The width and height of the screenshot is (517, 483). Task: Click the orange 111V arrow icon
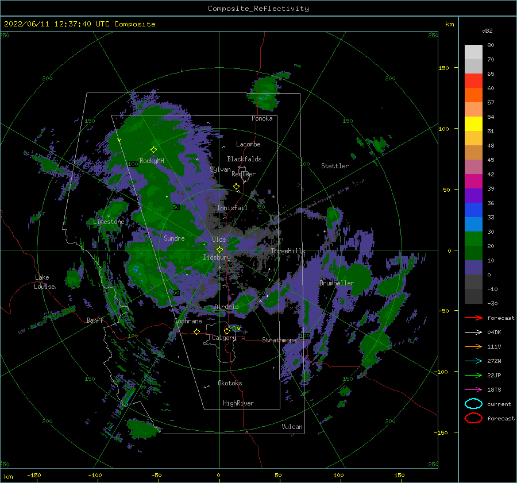pyautogui.click(x=473, y=346)
